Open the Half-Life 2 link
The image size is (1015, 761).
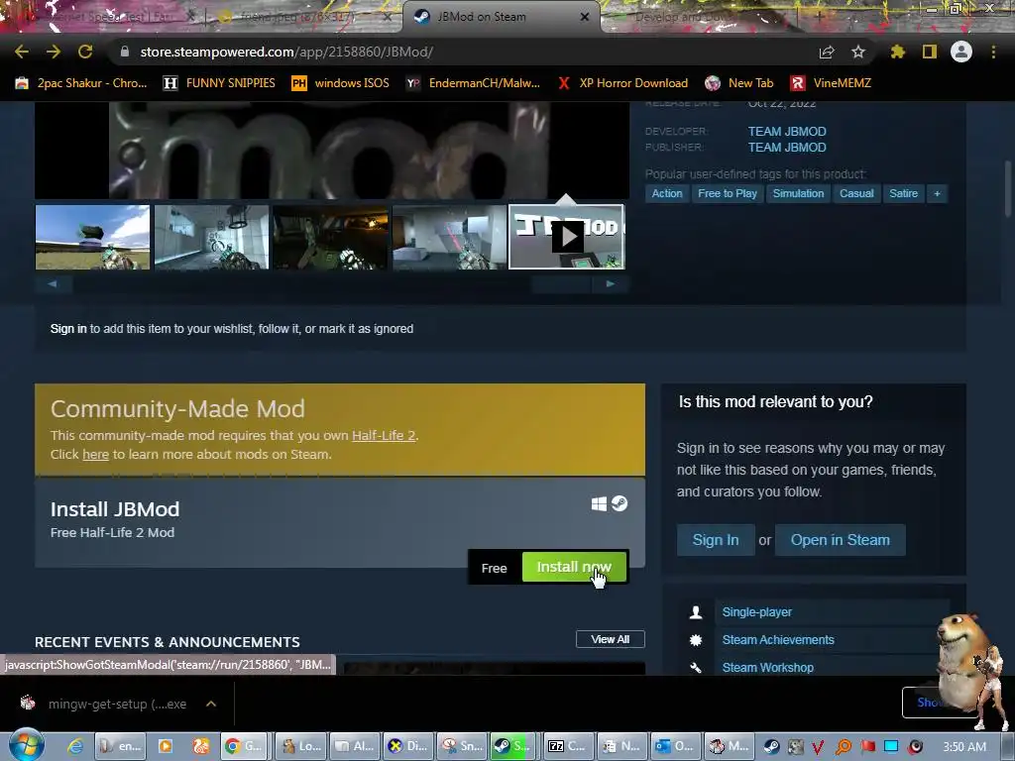[384, 436]
